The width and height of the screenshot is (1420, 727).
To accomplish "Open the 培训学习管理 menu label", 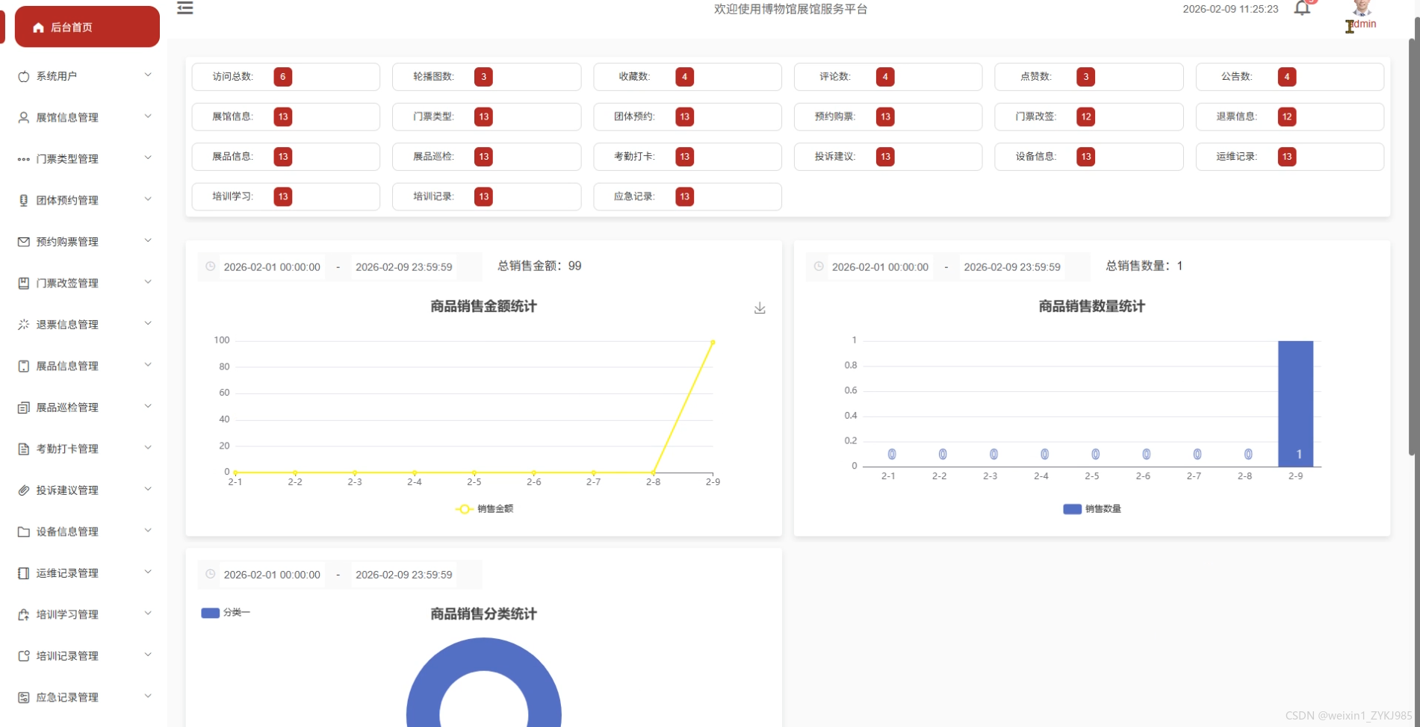I will pyautogui.click(x=67, y=614).
